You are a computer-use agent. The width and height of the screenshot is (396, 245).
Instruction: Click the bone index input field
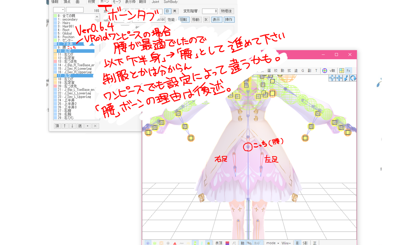point(59,10)
